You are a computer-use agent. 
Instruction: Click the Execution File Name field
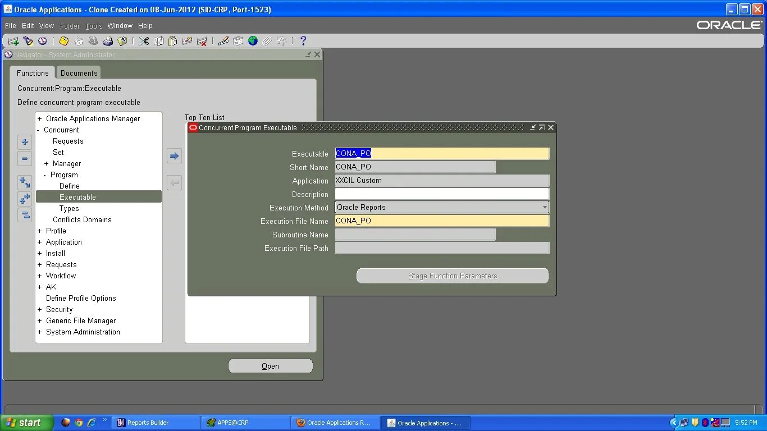tap(442, 221)
